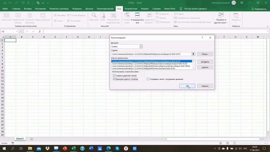The height and width of the screenshot is (152, 270).
Task: Open File Explorer from taskbar
Action: pos(30,148)
